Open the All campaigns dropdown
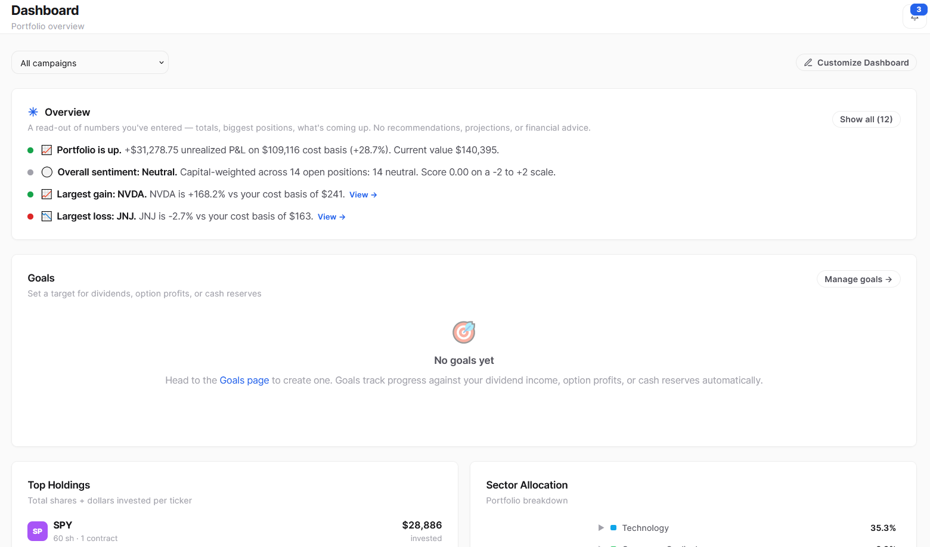The image size is (930, 547). point(90,63)
